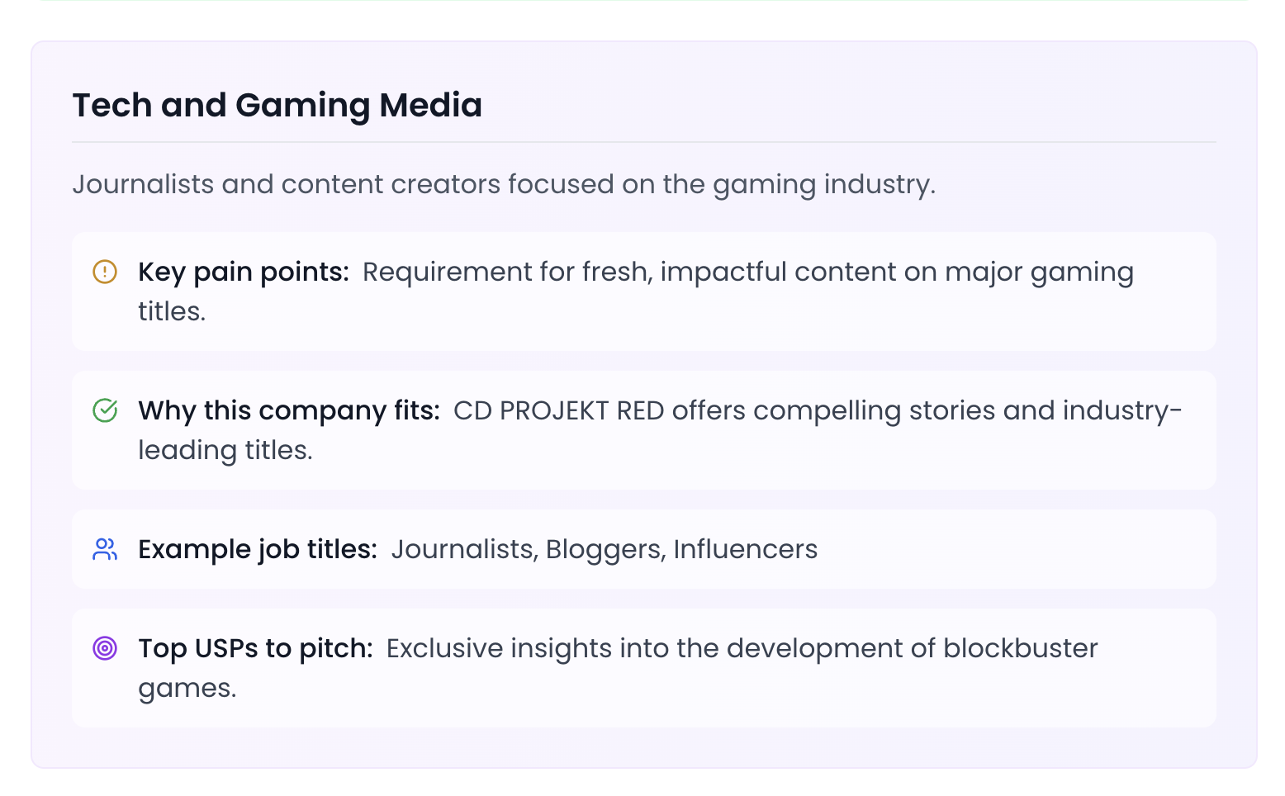Click the blue people icon for job titles
The width and height of the screenshot is (1285, 796).
(x=105, y=549)
